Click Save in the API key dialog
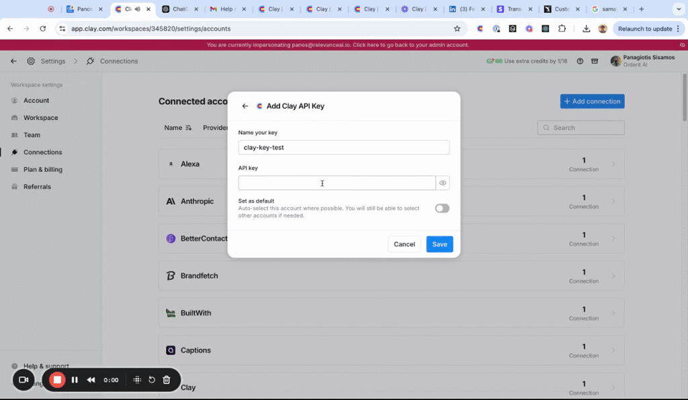Screen dimensions: 688x400 pos(439,244)
